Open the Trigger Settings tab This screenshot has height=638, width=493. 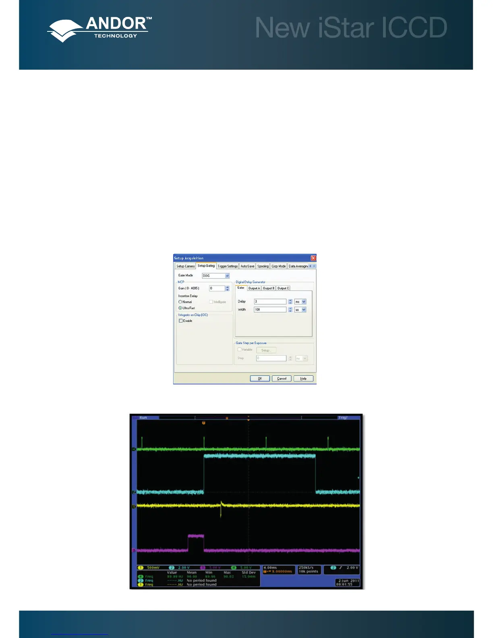pyautogui.click(x=228, y=266)
